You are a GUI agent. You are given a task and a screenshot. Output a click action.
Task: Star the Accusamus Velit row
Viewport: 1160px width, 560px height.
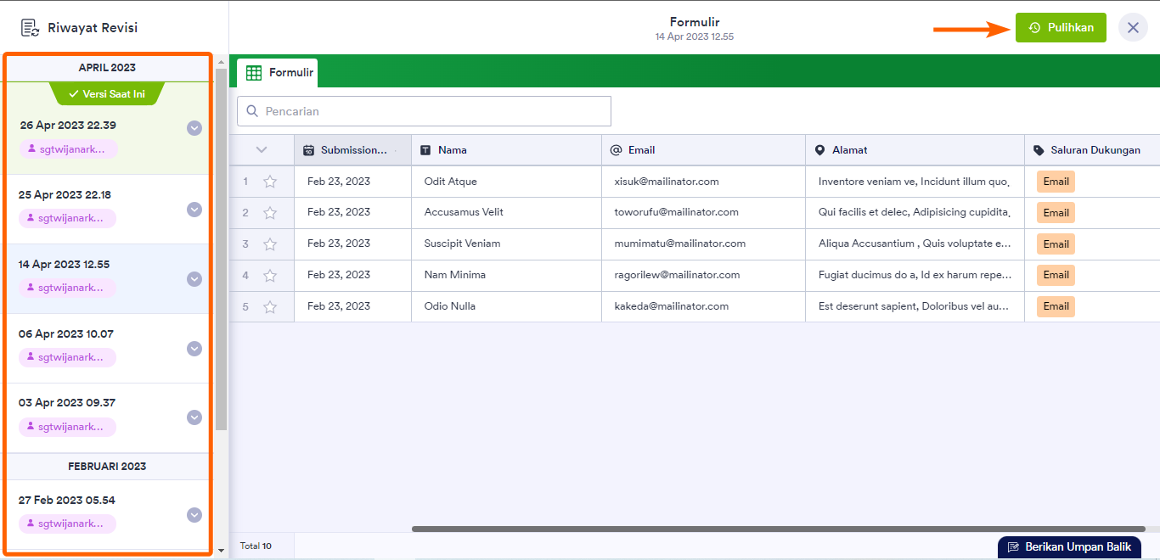[270, 213]
